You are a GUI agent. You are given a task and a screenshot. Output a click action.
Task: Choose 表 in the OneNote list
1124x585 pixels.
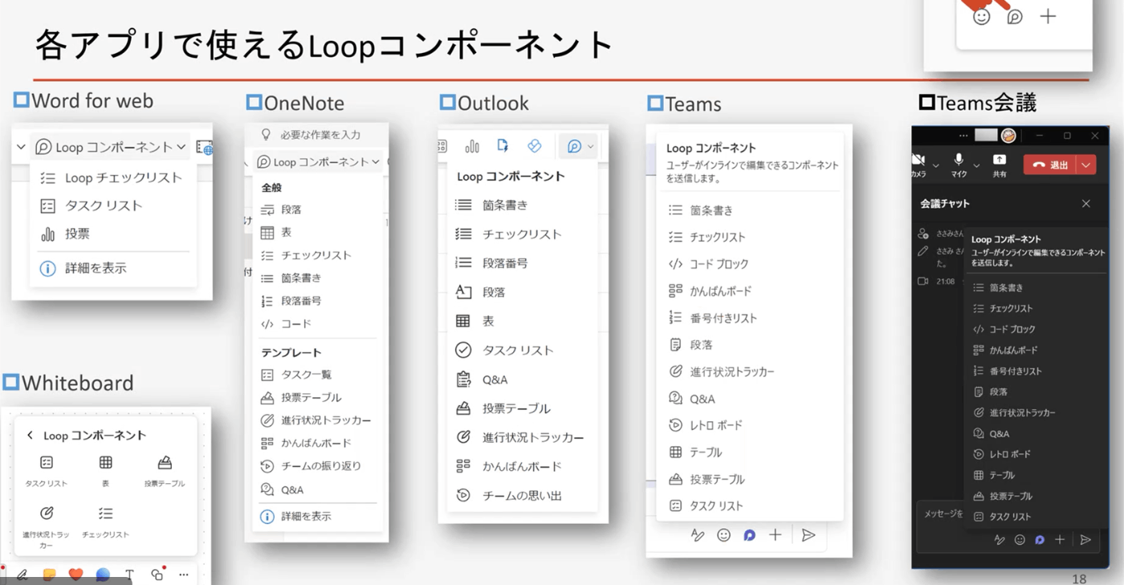[318, 232]
